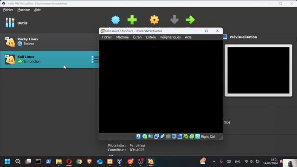Click the Prévisualisation preview thumbnail
297x167 pixels.
point(258,71)
